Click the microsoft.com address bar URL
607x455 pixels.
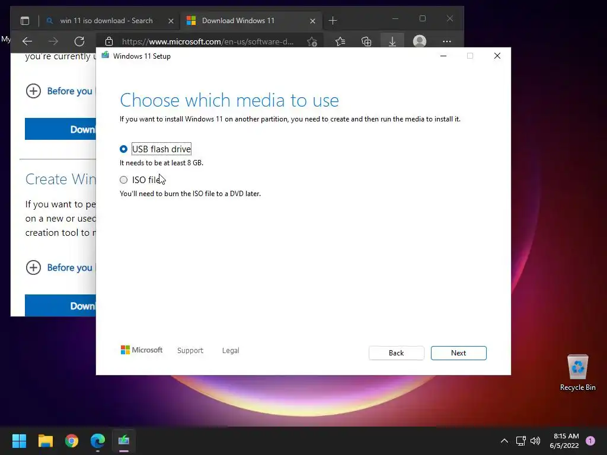pos(207,41)
